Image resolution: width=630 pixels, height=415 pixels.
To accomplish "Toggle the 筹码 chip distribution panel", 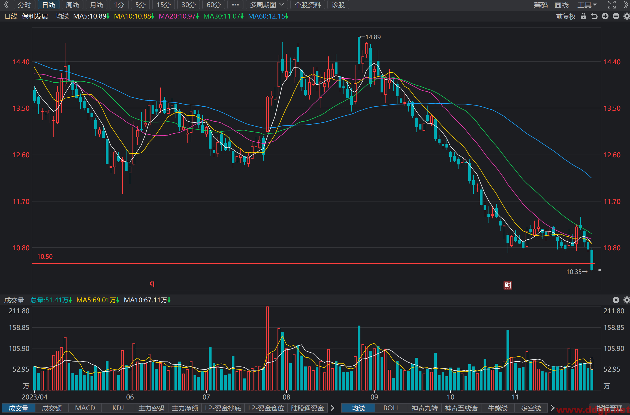I will 540,5.
